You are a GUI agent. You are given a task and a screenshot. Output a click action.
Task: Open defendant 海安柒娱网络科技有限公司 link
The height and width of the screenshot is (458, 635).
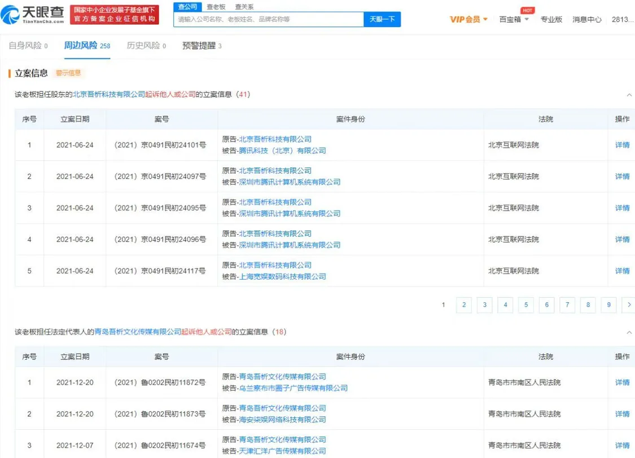tap(282, 420)
